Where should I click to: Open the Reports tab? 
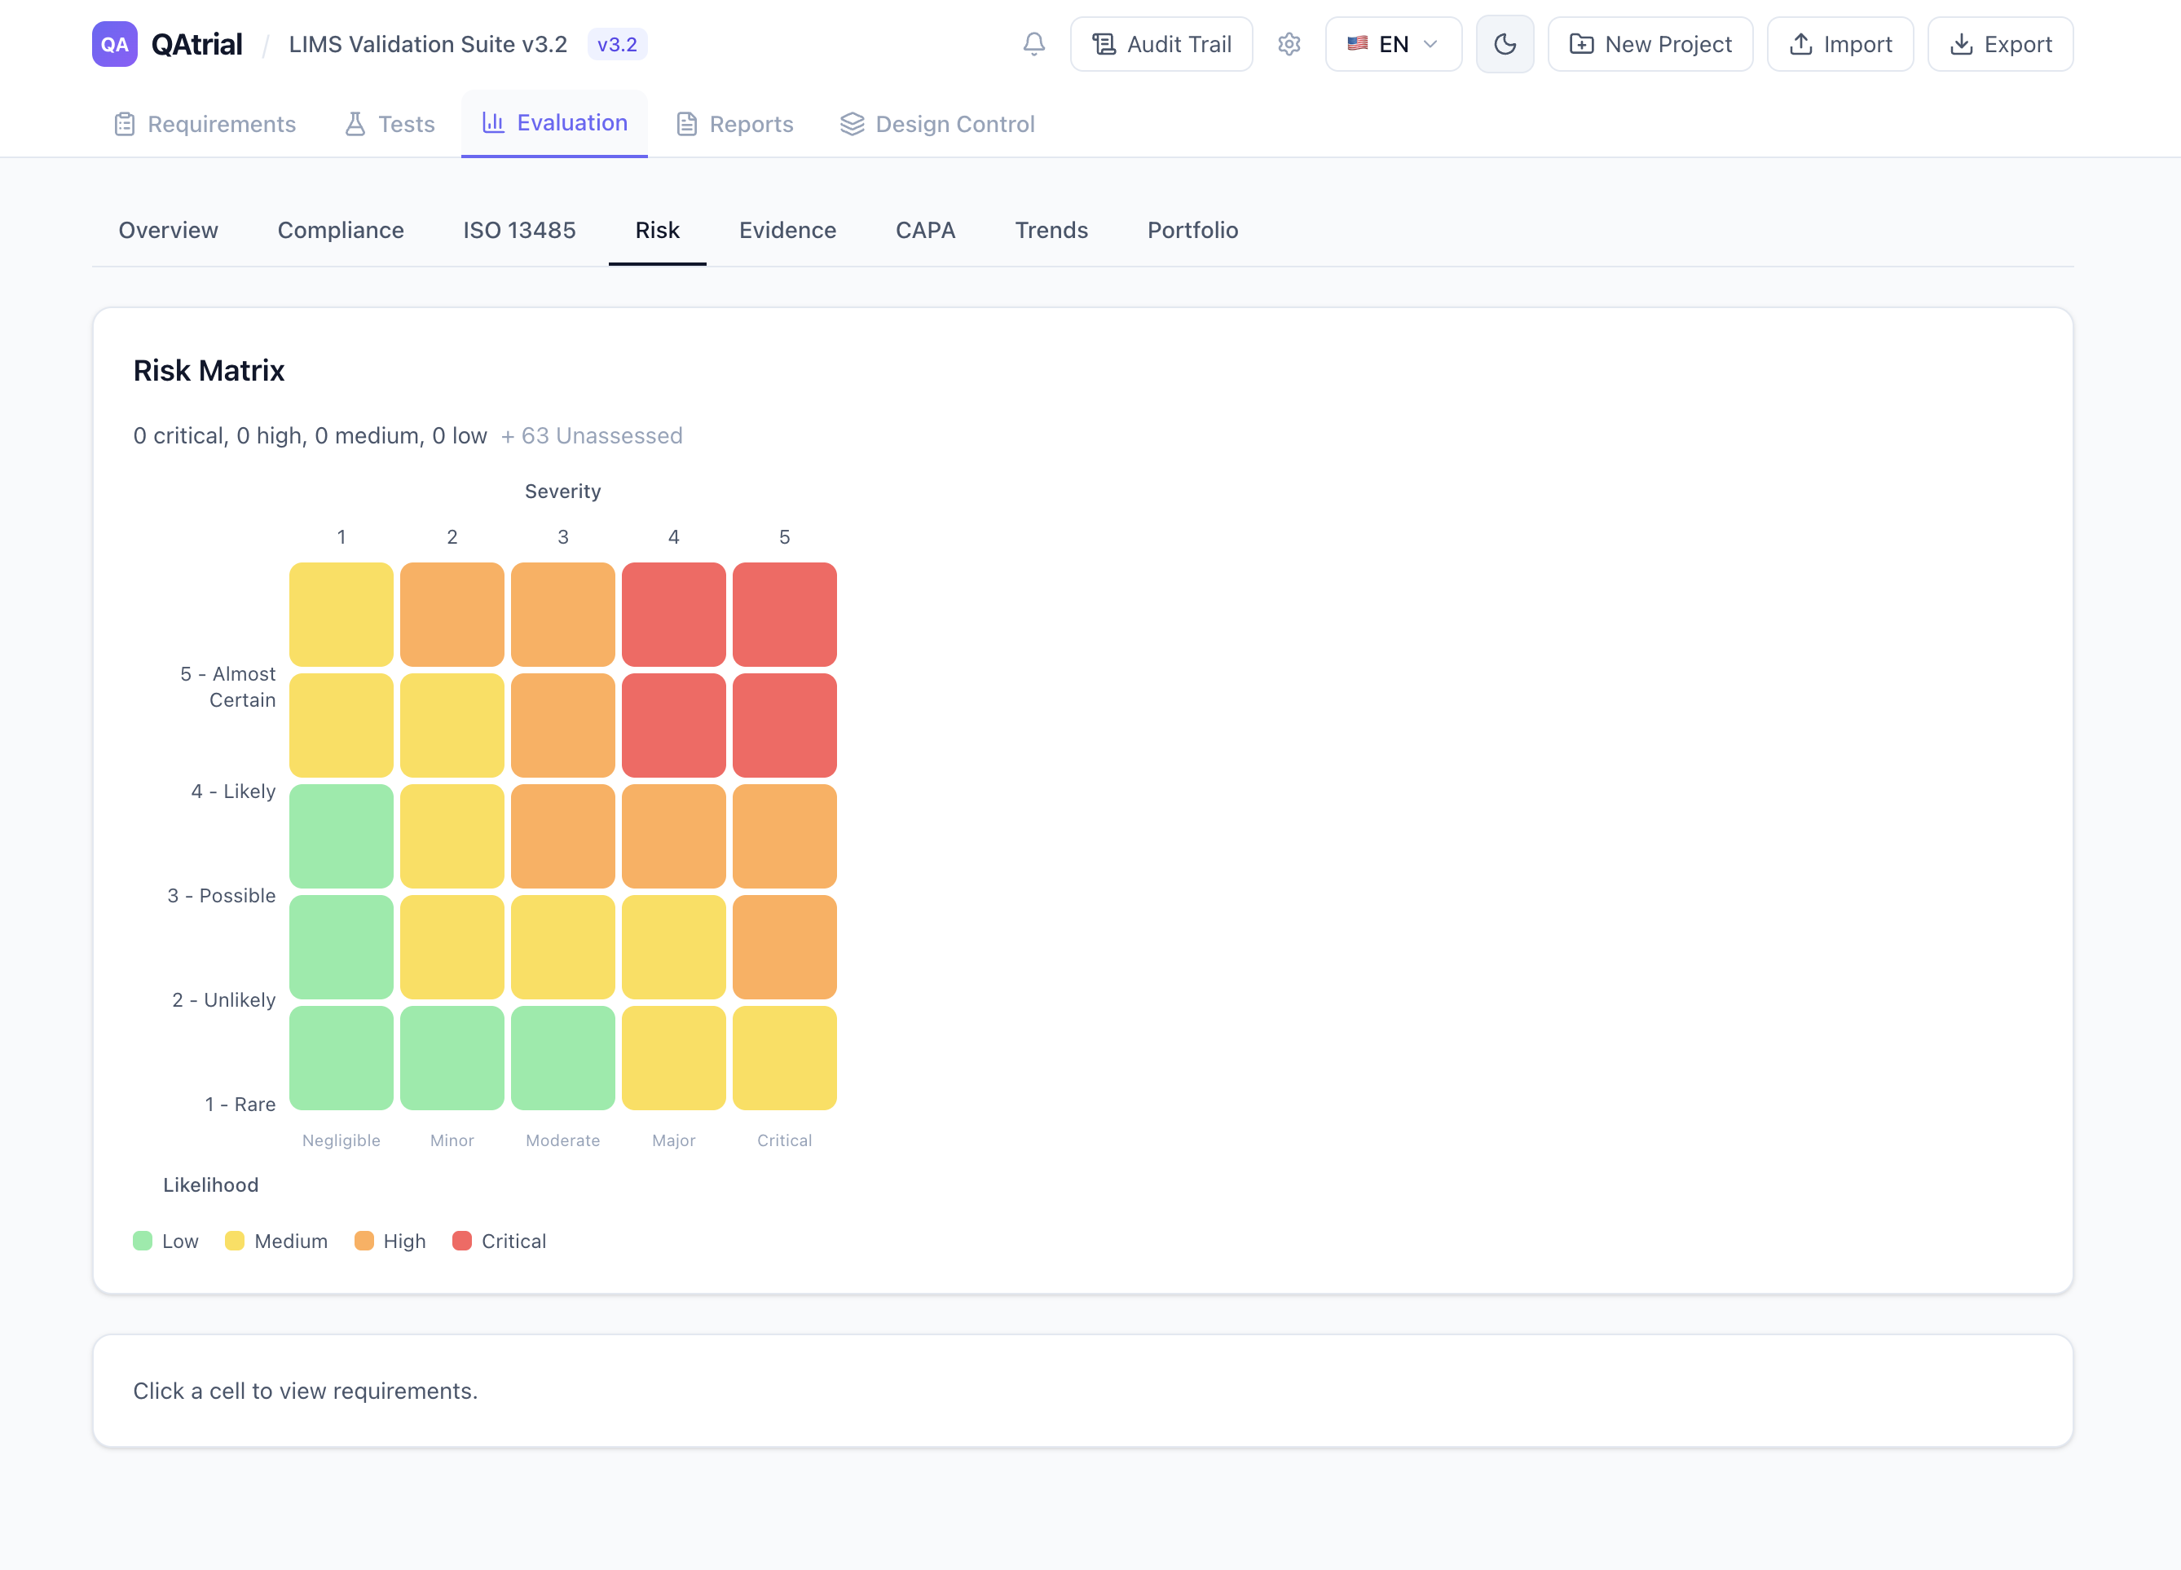734,124
